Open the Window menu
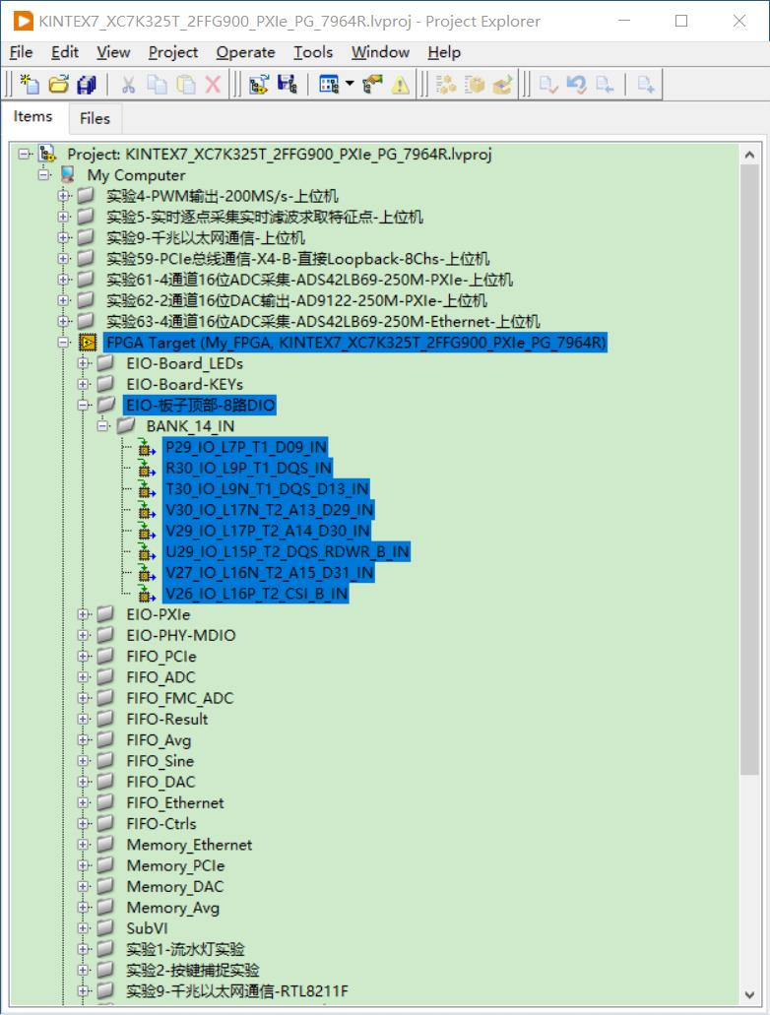Screen dimensions: 770x1015 (380, 52)
